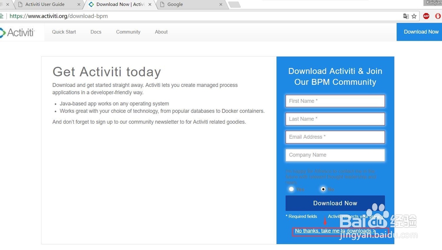This screenshot has width=442, height=250.
Task: Click the header Download Now button
Action: pos(419,32)
